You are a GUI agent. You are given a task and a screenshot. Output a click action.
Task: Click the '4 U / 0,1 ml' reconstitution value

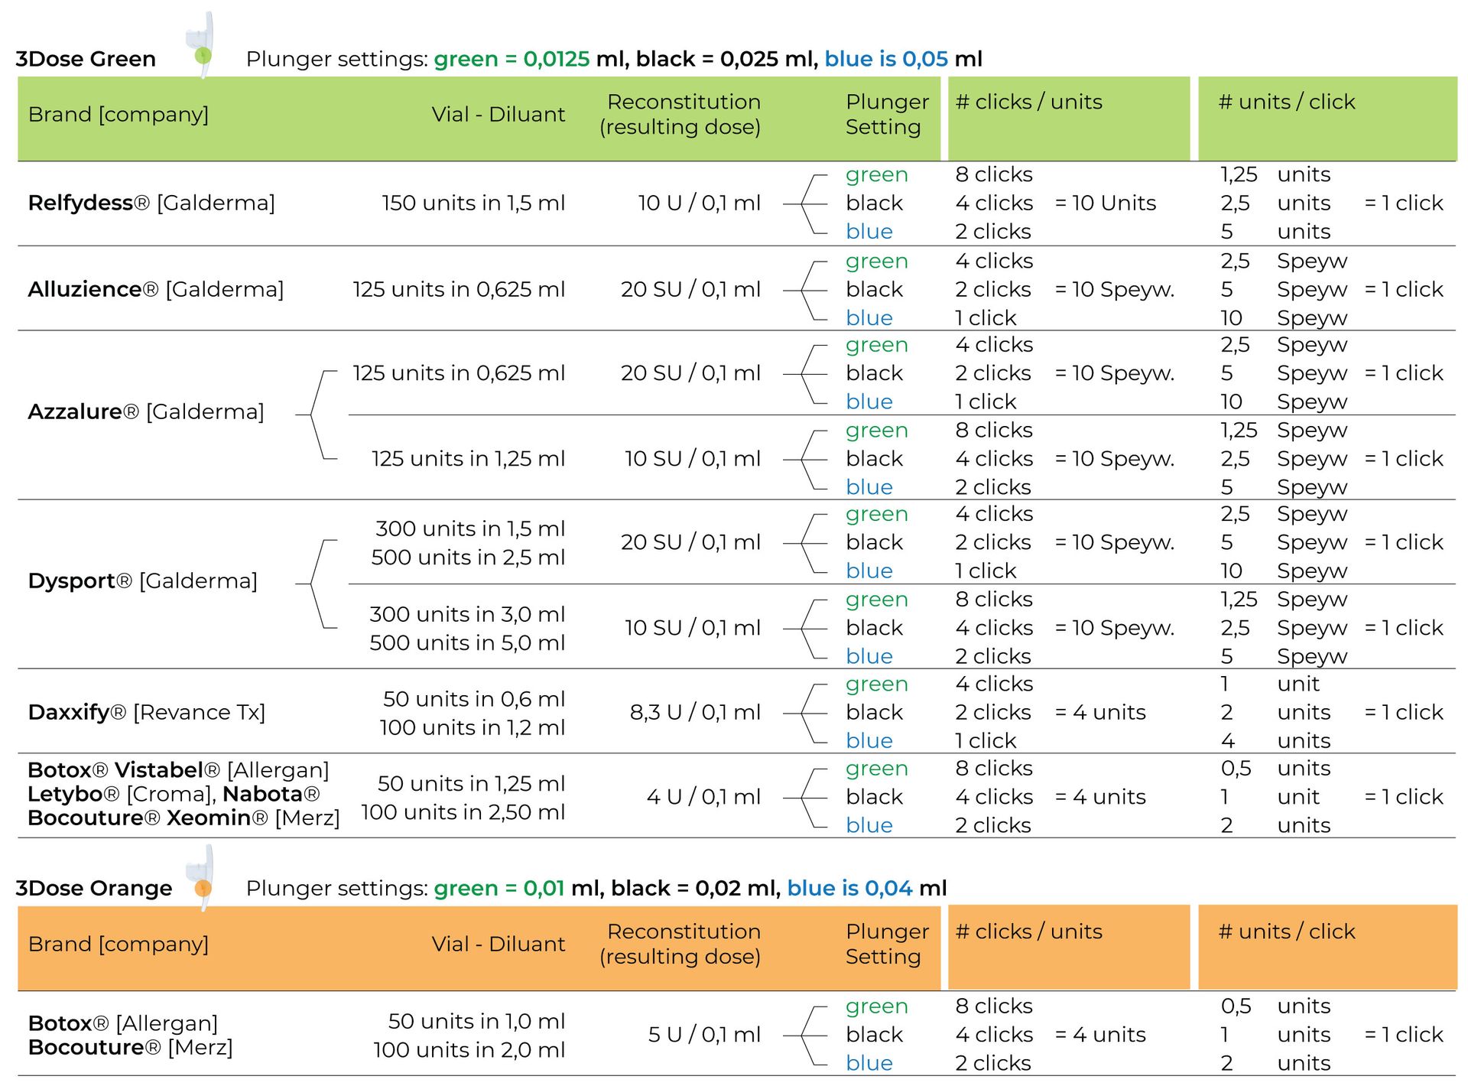pyautogui.click(x=703, y=797)
